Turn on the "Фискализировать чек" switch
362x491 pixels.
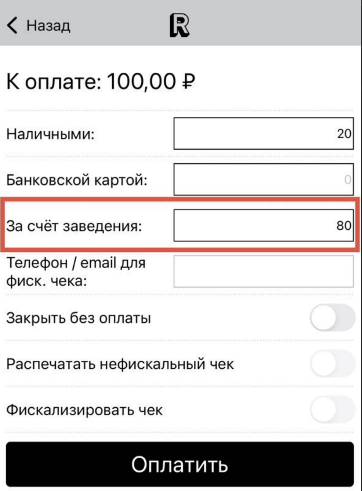pos(332,410)
